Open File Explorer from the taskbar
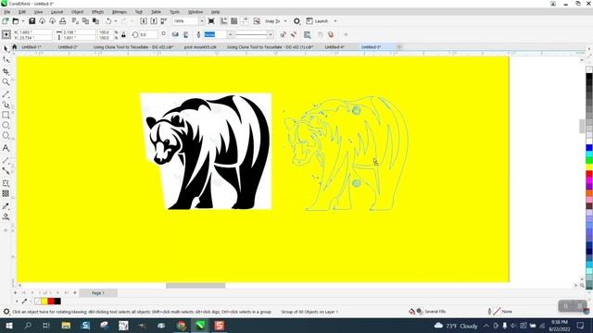Image resolution: width=593 pixels, height=333 pixels. 66,326
